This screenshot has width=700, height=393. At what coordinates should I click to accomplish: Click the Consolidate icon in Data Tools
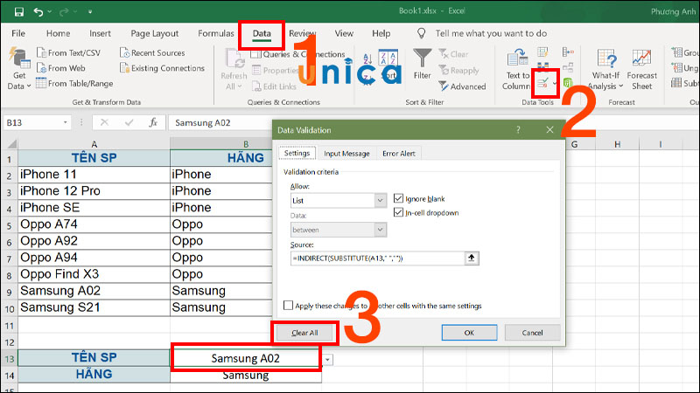pos(568,52)
